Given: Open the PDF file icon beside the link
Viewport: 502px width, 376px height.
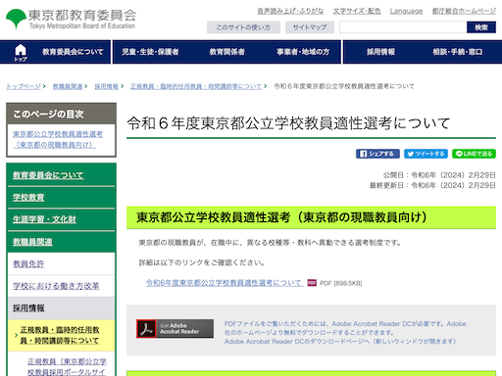Looking at the screenshot, I should (x=312, y=283).
